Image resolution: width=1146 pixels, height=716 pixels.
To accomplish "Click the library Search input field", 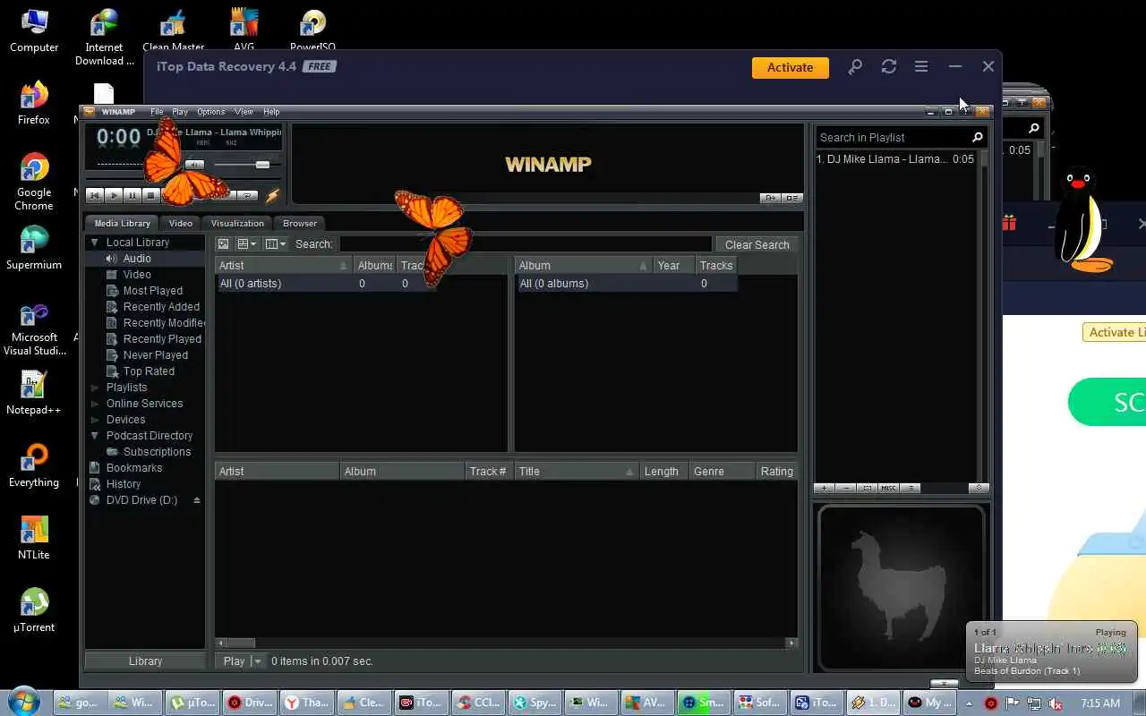I will tap(525, 244).
